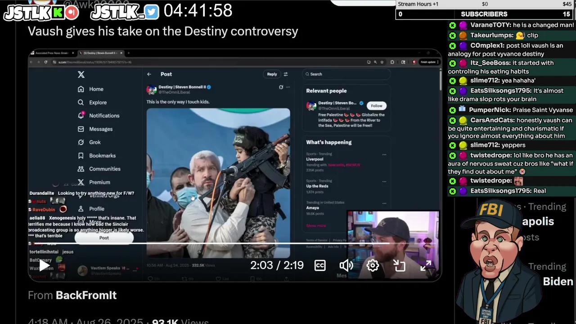Open reply filter sliders icon
The width and height of the screenshot is (576, 324).
point(285,74)
